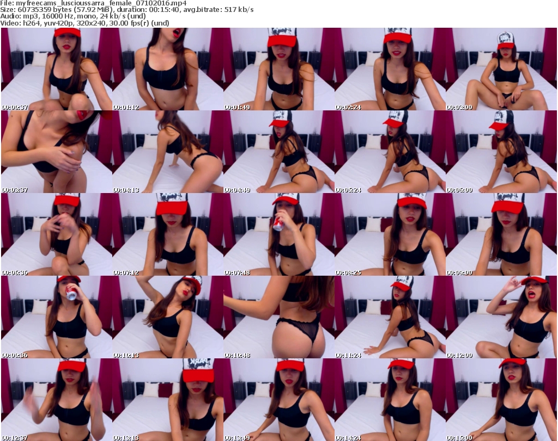Open the thumbnail timestamped 00:09:00

(501, 234)
